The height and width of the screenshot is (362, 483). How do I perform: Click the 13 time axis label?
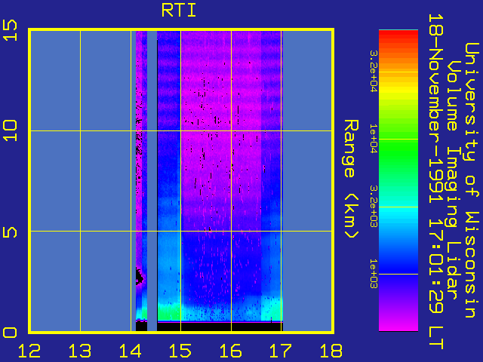[80, 351]
